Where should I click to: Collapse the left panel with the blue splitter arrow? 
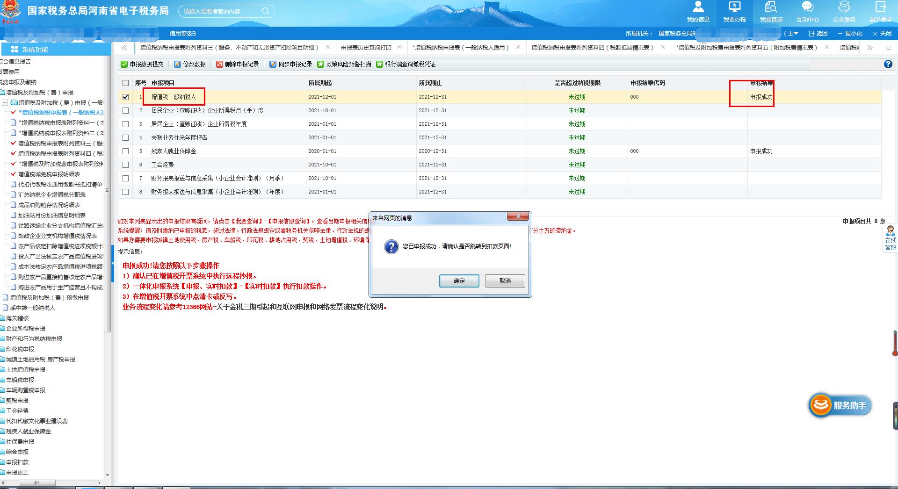pyautogui.click(x=113, y=264)
